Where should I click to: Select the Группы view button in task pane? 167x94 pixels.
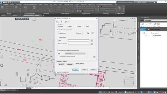click(143, 29)
